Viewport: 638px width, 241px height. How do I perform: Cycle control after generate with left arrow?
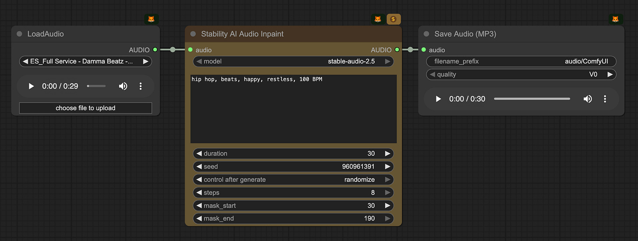[199, 180]
